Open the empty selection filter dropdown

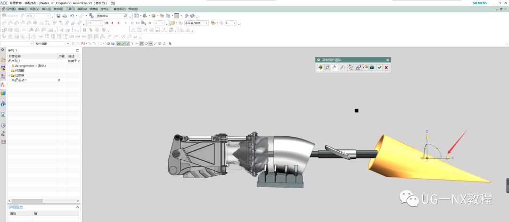click(32, 43)
